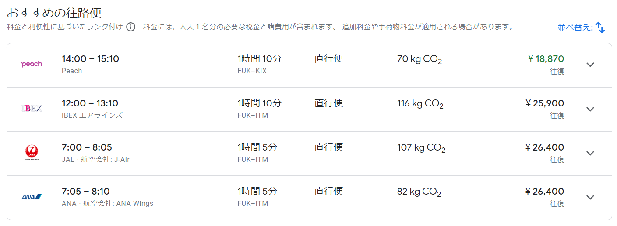617x226 pixels.
Task: Expand the JAL 7:00 flight details
Action: point(590,153)
